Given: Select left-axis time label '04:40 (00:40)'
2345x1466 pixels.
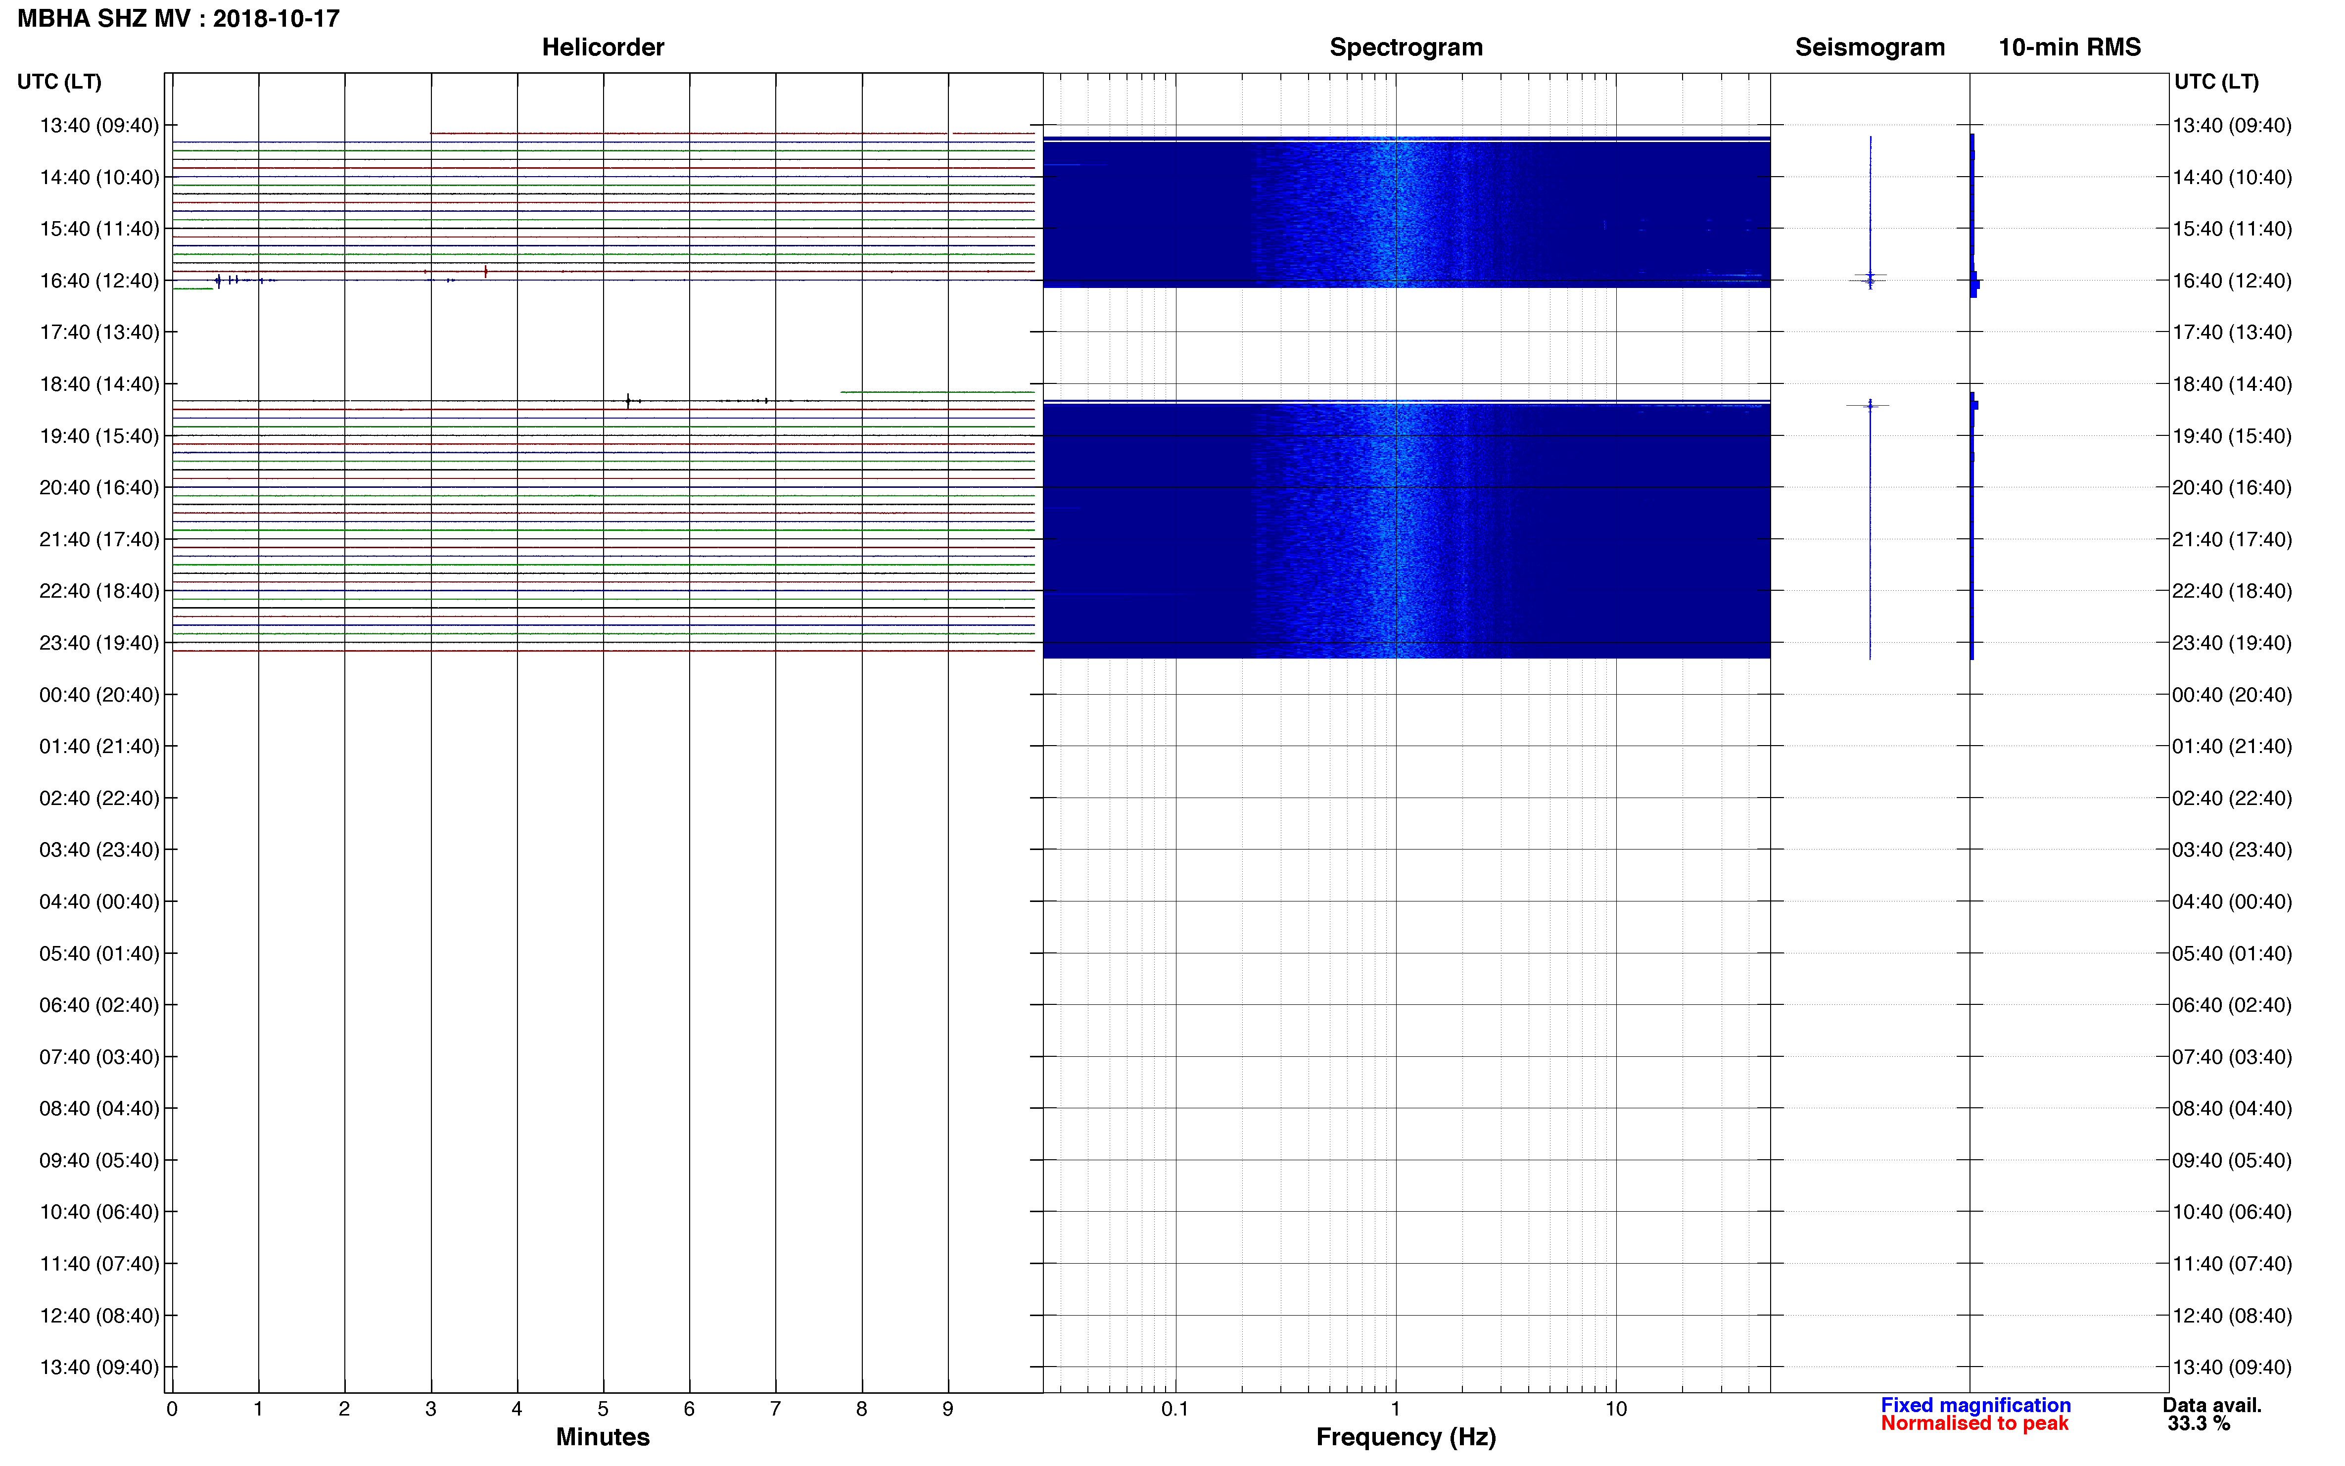Looking at the screenshot, I should pyautogui.click(x=99, y=901).
